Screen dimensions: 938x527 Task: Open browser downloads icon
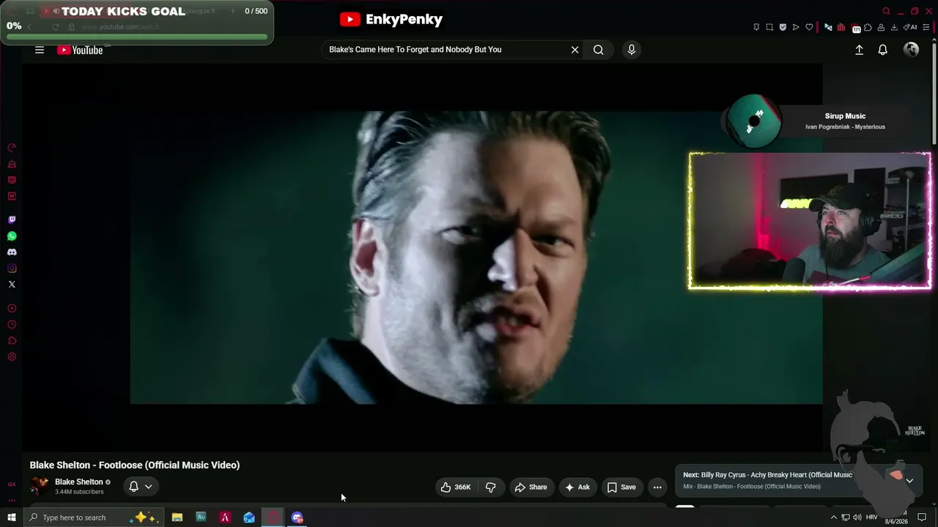point(894,27)
